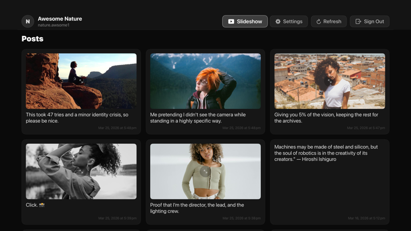Start the Slideshow

pos(245,22)
